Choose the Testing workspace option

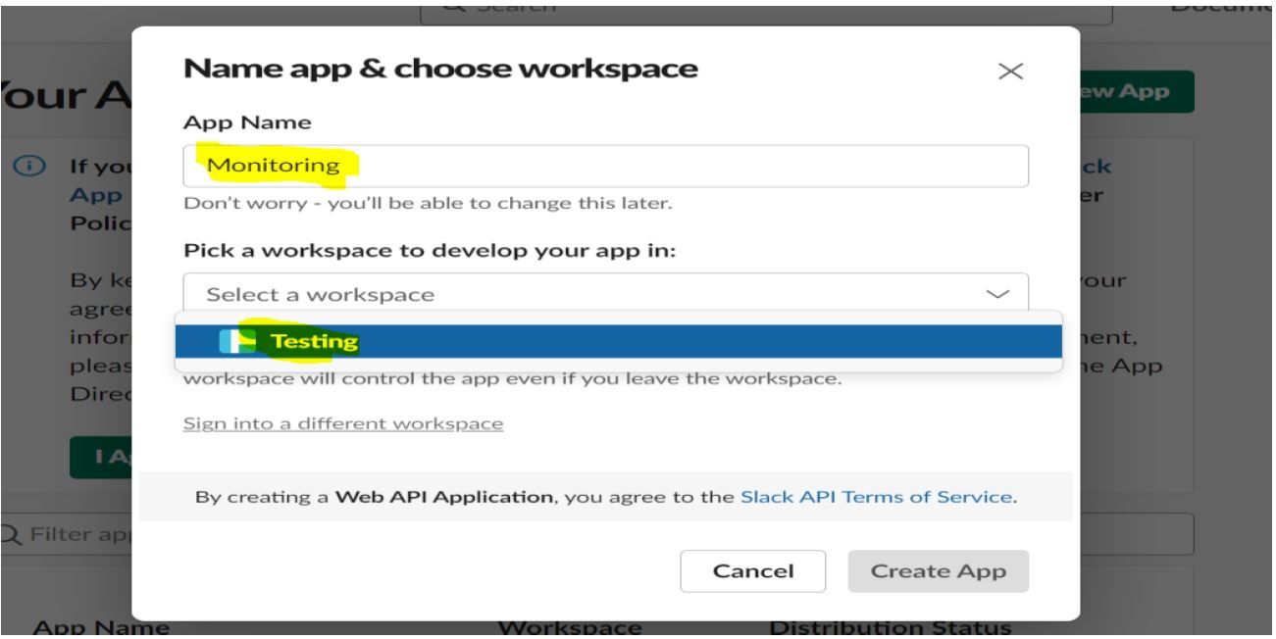pos(619,342)
